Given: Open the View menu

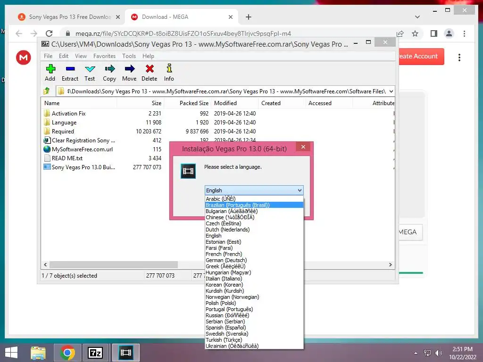Looking at the screenshot, I should click(x=81, y=56).
